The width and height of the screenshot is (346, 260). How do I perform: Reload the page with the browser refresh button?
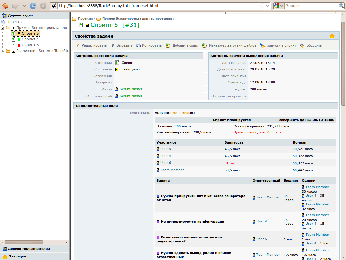[x=33, y=6]
